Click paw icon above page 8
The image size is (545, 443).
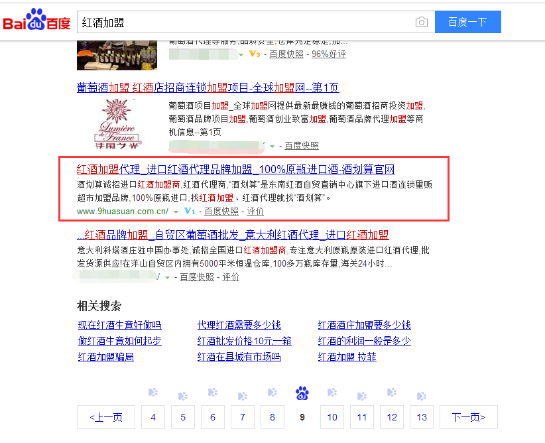pos(272,393)
